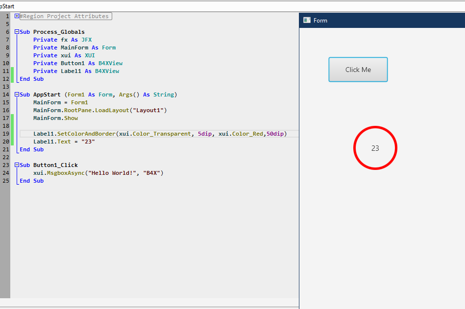
Task: Collapse the Sub Process_Globals block
Action: pyautogui.click(x=17, y=32)
